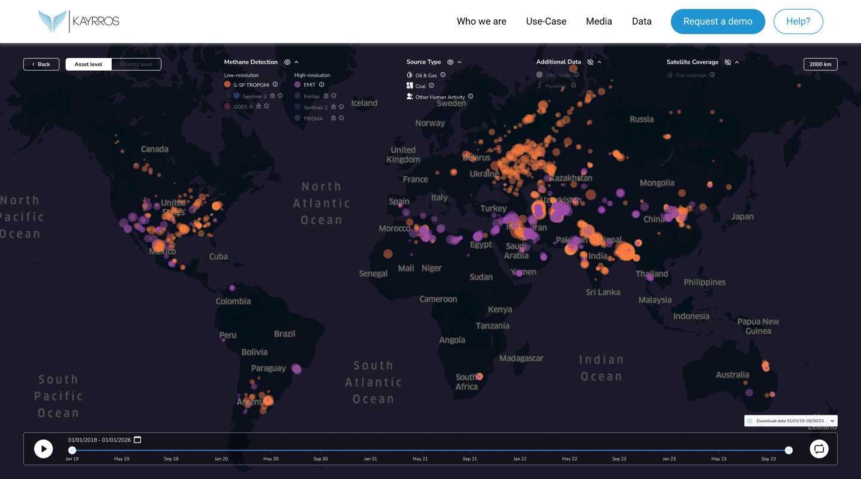This screenshot has height=479, width=861.
Task: Open the chat feedback icon
Action: (819, 449)
